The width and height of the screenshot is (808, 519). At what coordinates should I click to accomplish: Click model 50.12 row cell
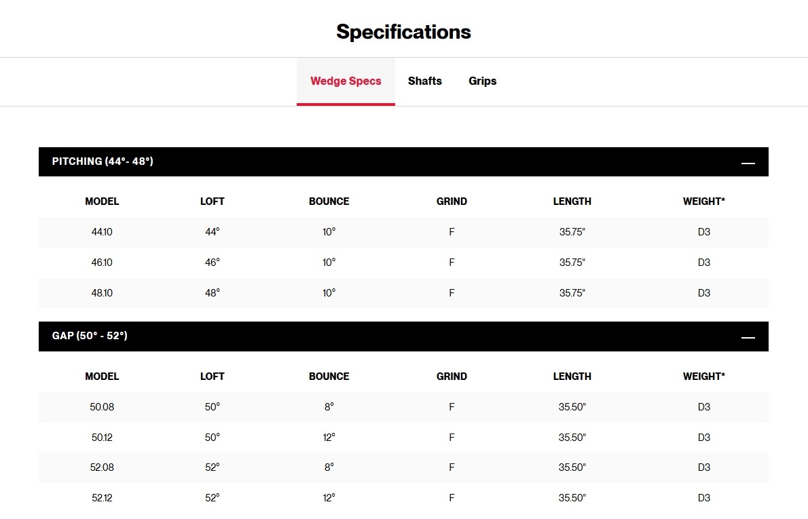(x=102, y=438)
